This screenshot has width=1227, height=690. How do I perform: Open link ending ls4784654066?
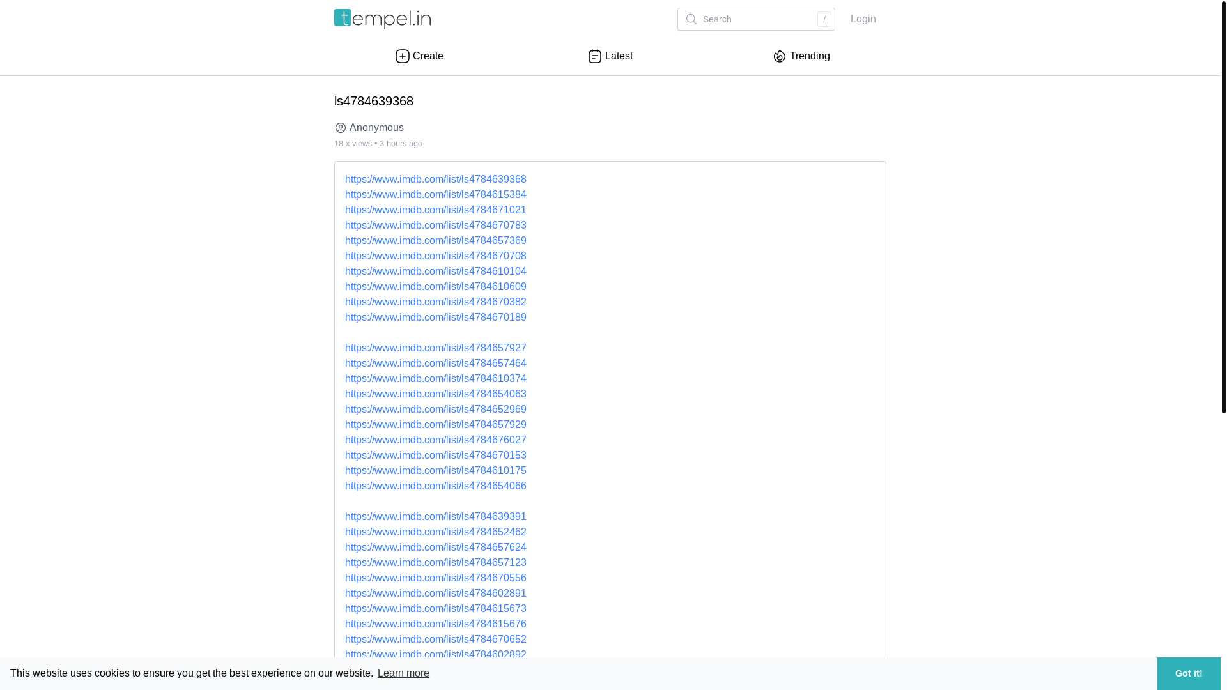(x=436, y=486)
